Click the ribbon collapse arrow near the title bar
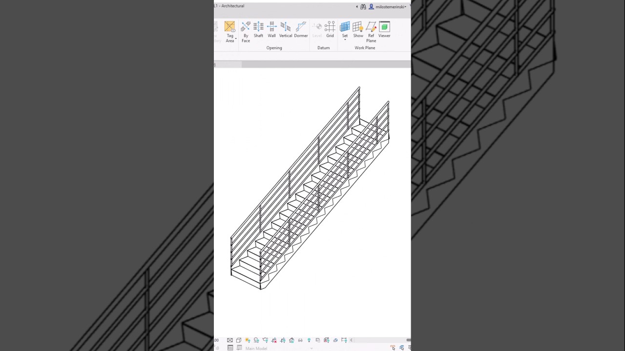The image size is (625, 351). [x=357, y=6]
